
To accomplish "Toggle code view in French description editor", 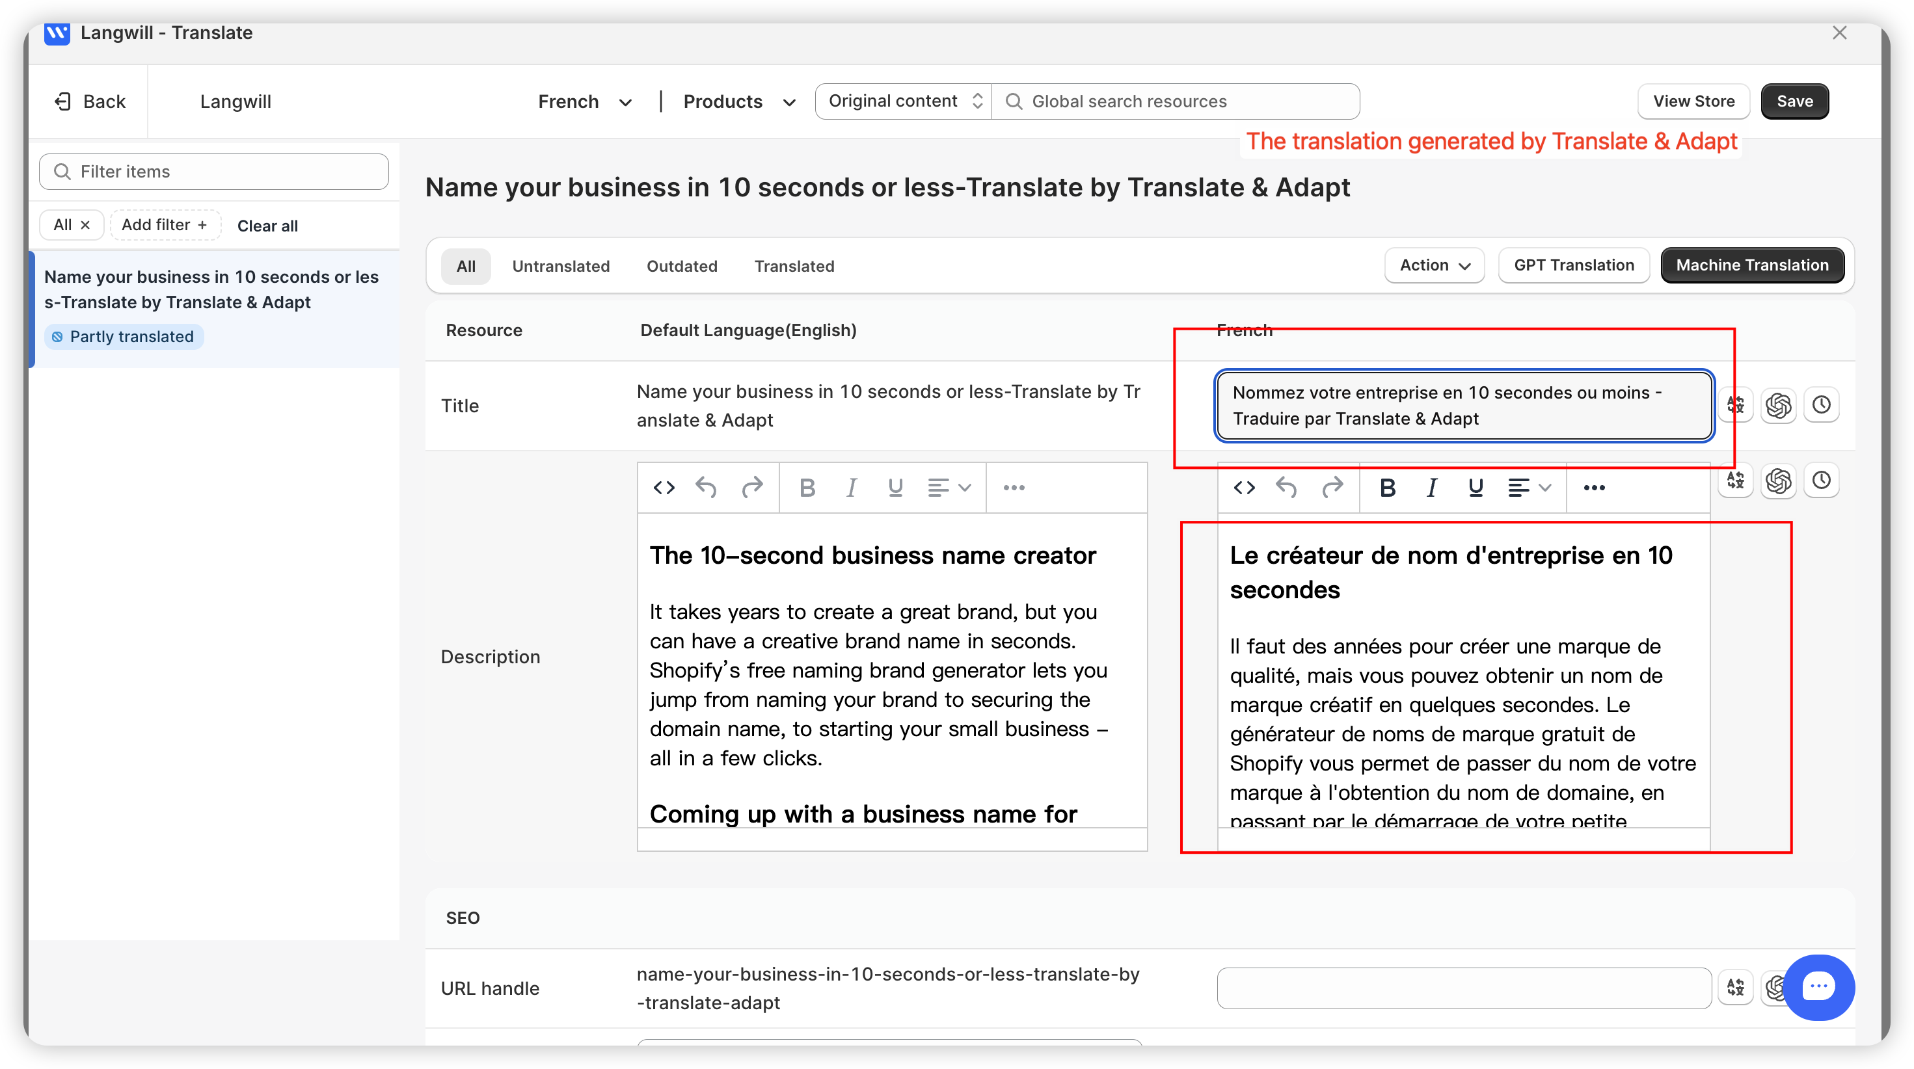I will [1245, 487].
